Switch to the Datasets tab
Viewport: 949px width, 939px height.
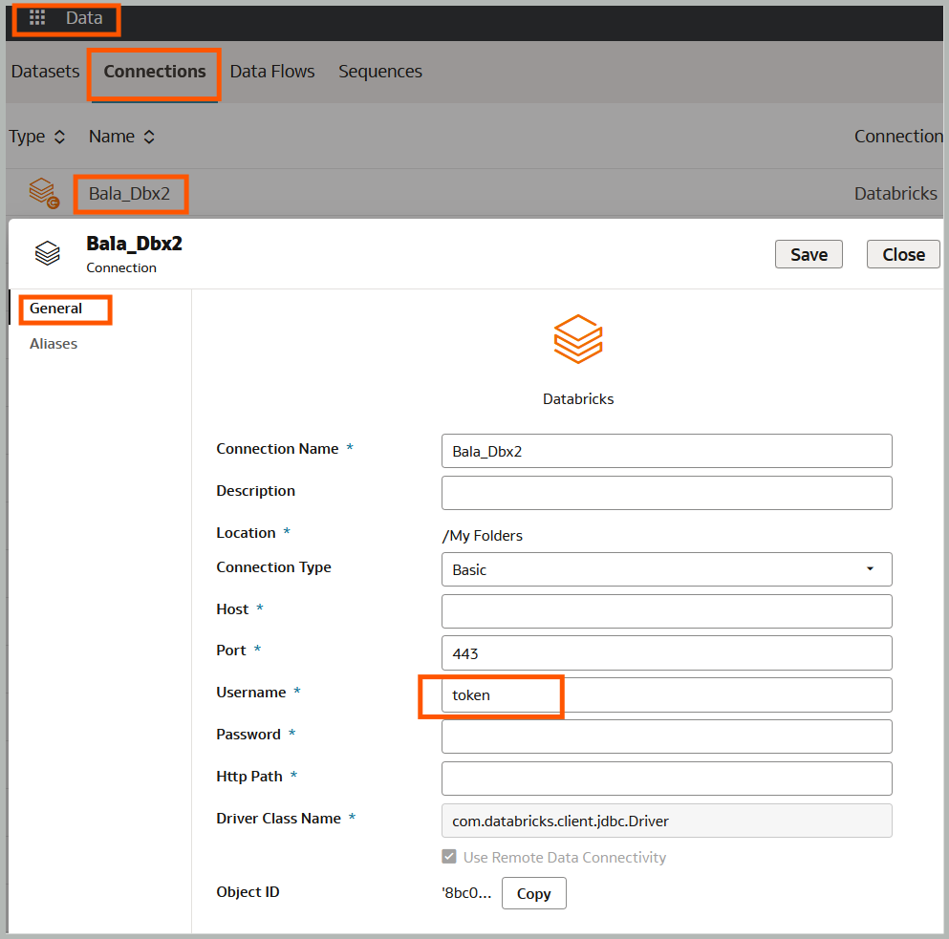pyautogui.click(x=45, y=72)
